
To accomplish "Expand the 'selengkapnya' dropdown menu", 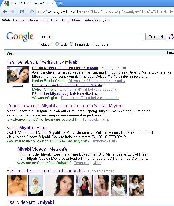I will click(97, 20).
